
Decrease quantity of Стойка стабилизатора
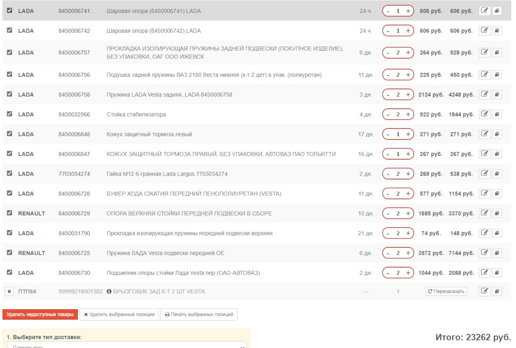pyautogui.click(x=388, y=114)
